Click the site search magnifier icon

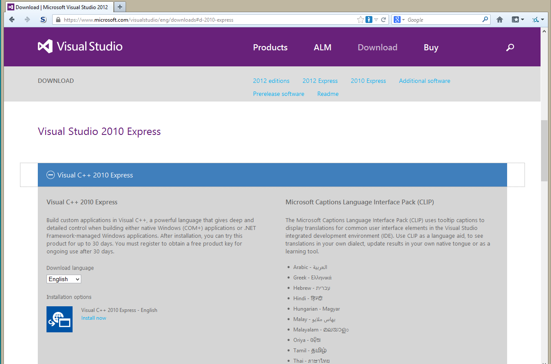click(510, 47)
